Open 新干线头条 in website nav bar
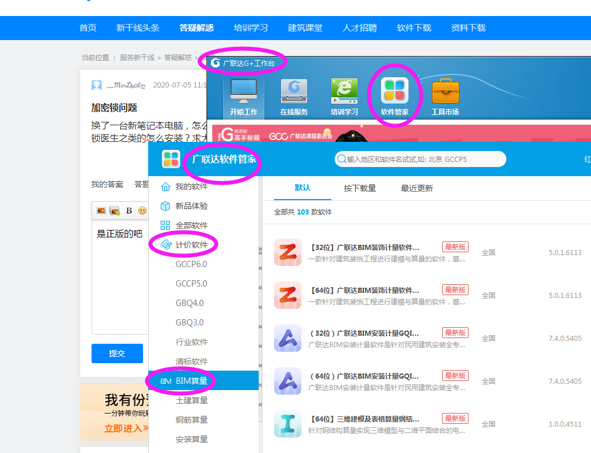The height and width of the screenshot is (453, 591). coord(137,28)
